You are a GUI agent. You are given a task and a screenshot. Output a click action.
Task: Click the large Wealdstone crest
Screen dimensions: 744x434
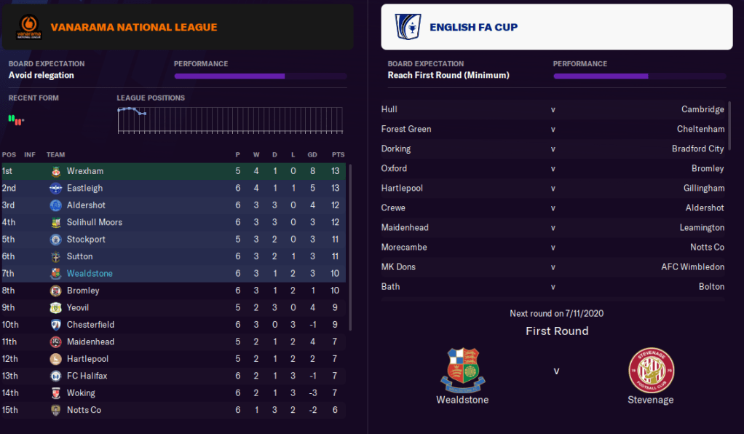(x=462, y=370)
